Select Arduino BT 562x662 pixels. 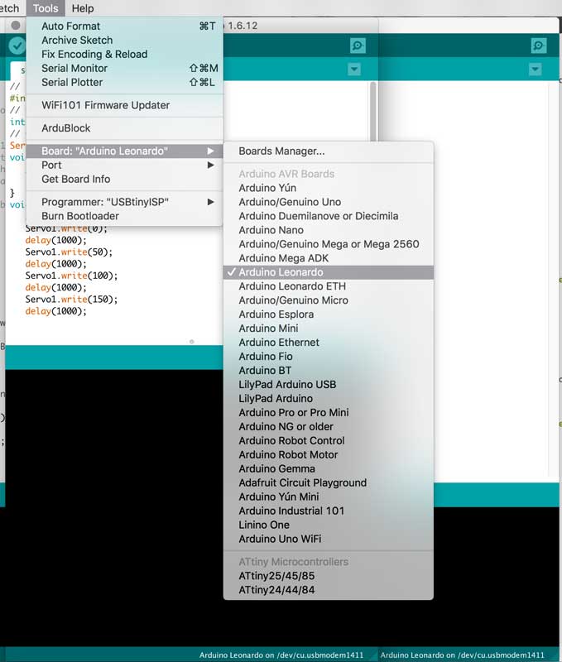click(x=329, y=370)
